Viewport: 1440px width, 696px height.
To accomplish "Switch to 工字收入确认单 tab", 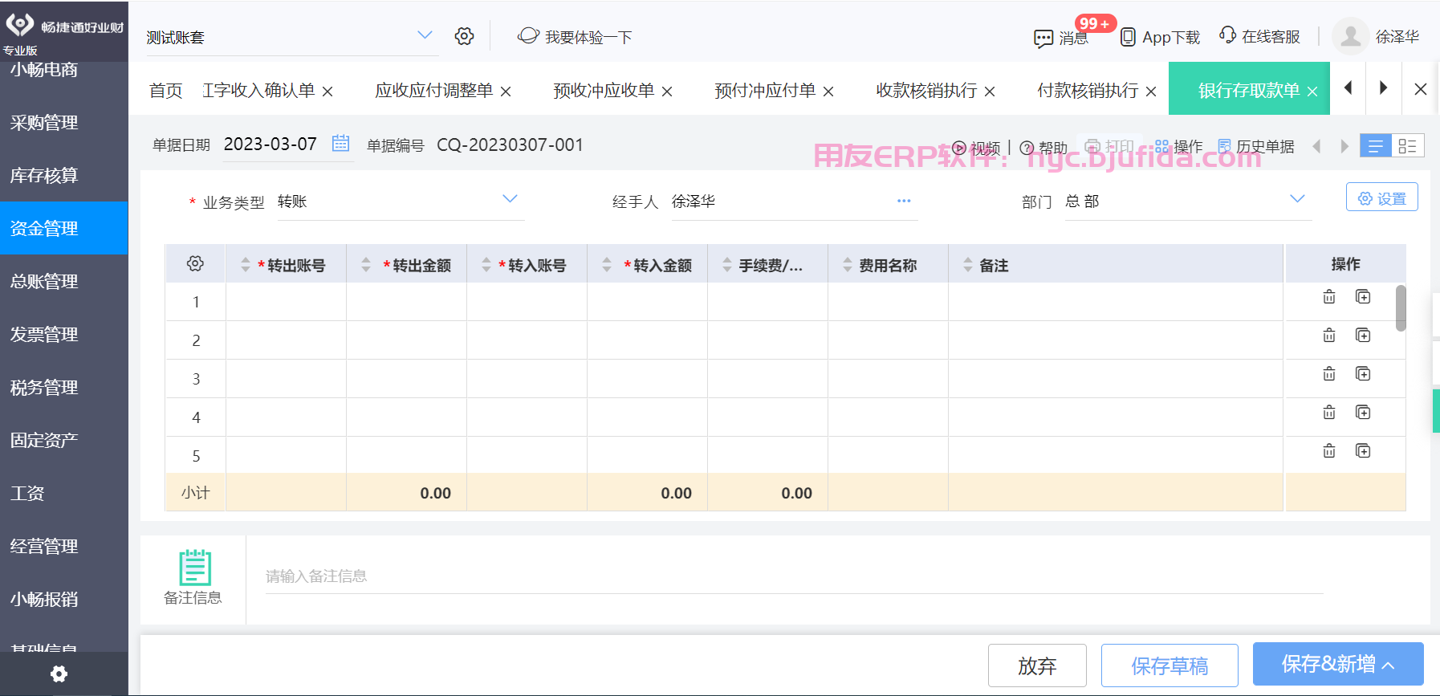I will pyautogui.click(x=258, y=91).
